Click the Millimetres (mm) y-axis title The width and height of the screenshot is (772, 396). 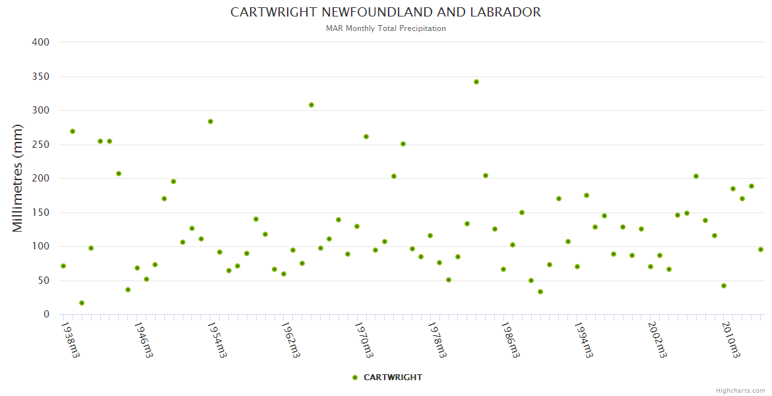(18, 178)
